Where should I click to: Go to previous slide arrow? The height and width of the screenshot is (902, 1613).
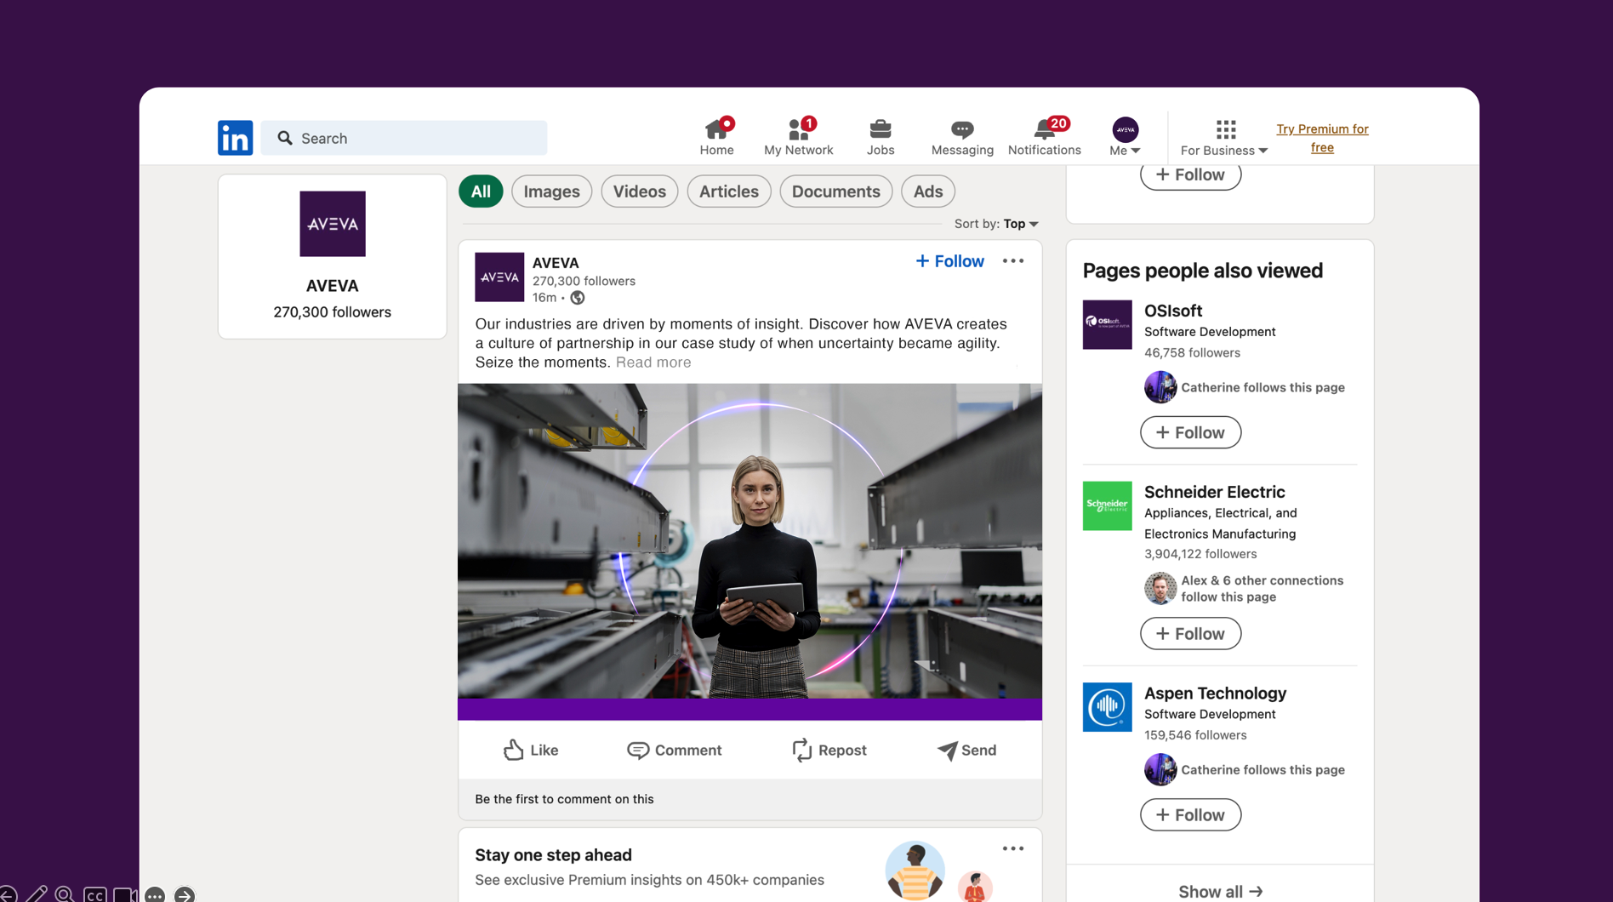[8, 894]
